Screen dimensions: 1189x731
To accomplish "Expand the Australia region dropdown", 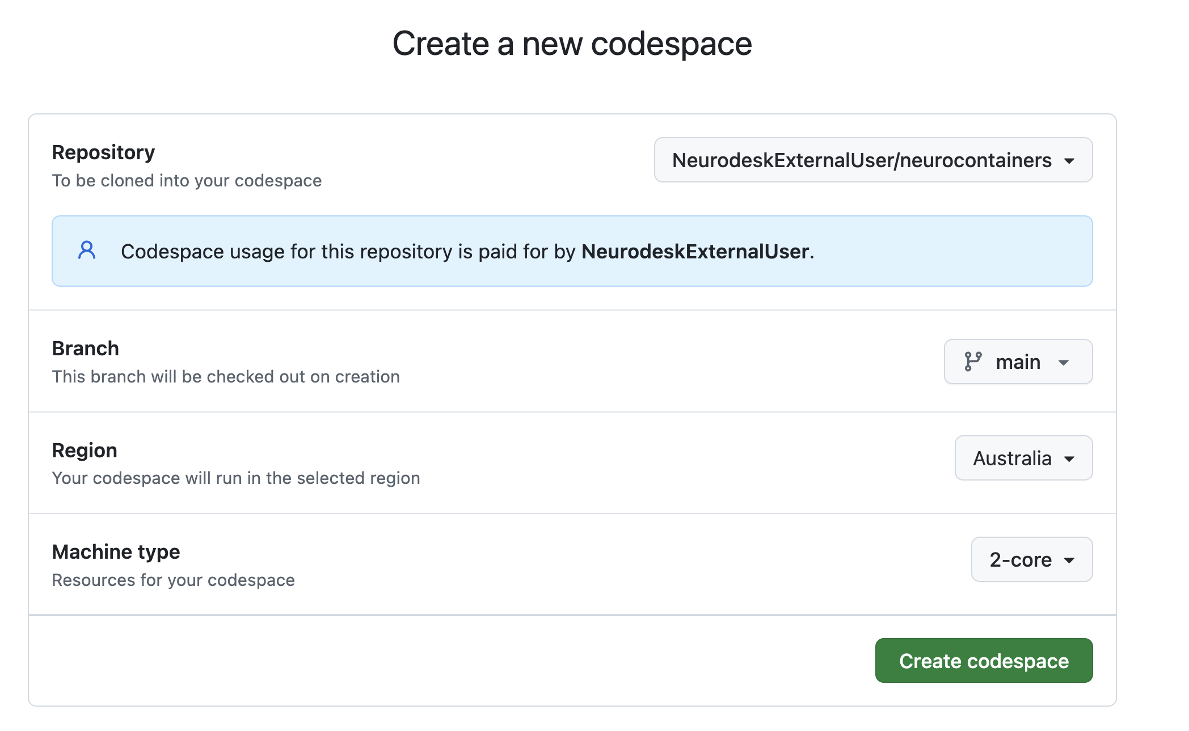I will point(1023,458).
